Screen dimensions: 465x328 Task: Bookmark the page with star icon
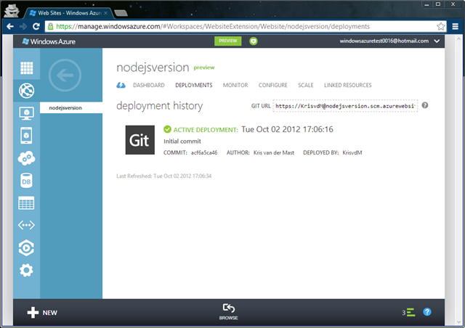[x=441, y=26]
